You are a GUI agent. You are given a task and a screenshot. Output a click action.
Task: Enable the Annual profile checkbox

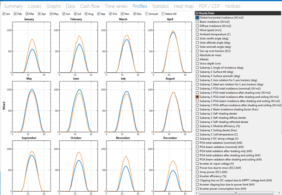[146, 14]
